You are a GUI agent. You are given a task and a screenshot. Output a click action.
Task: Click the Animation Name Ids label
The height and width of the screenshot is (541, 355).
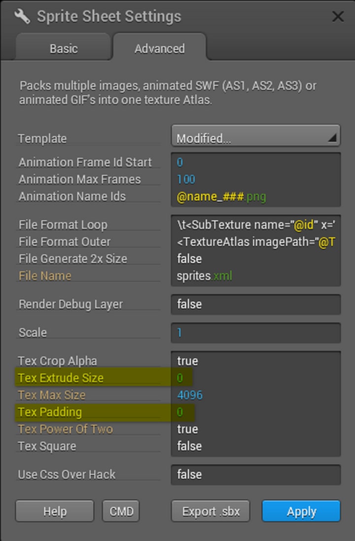point(72,196)
